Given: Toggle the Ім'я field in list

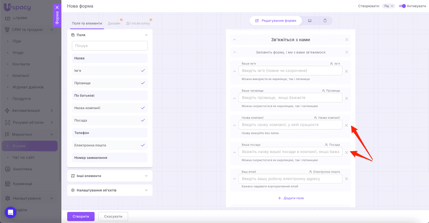Looking at the screenshot, I should pyautogui.click(x=110, y=71).
